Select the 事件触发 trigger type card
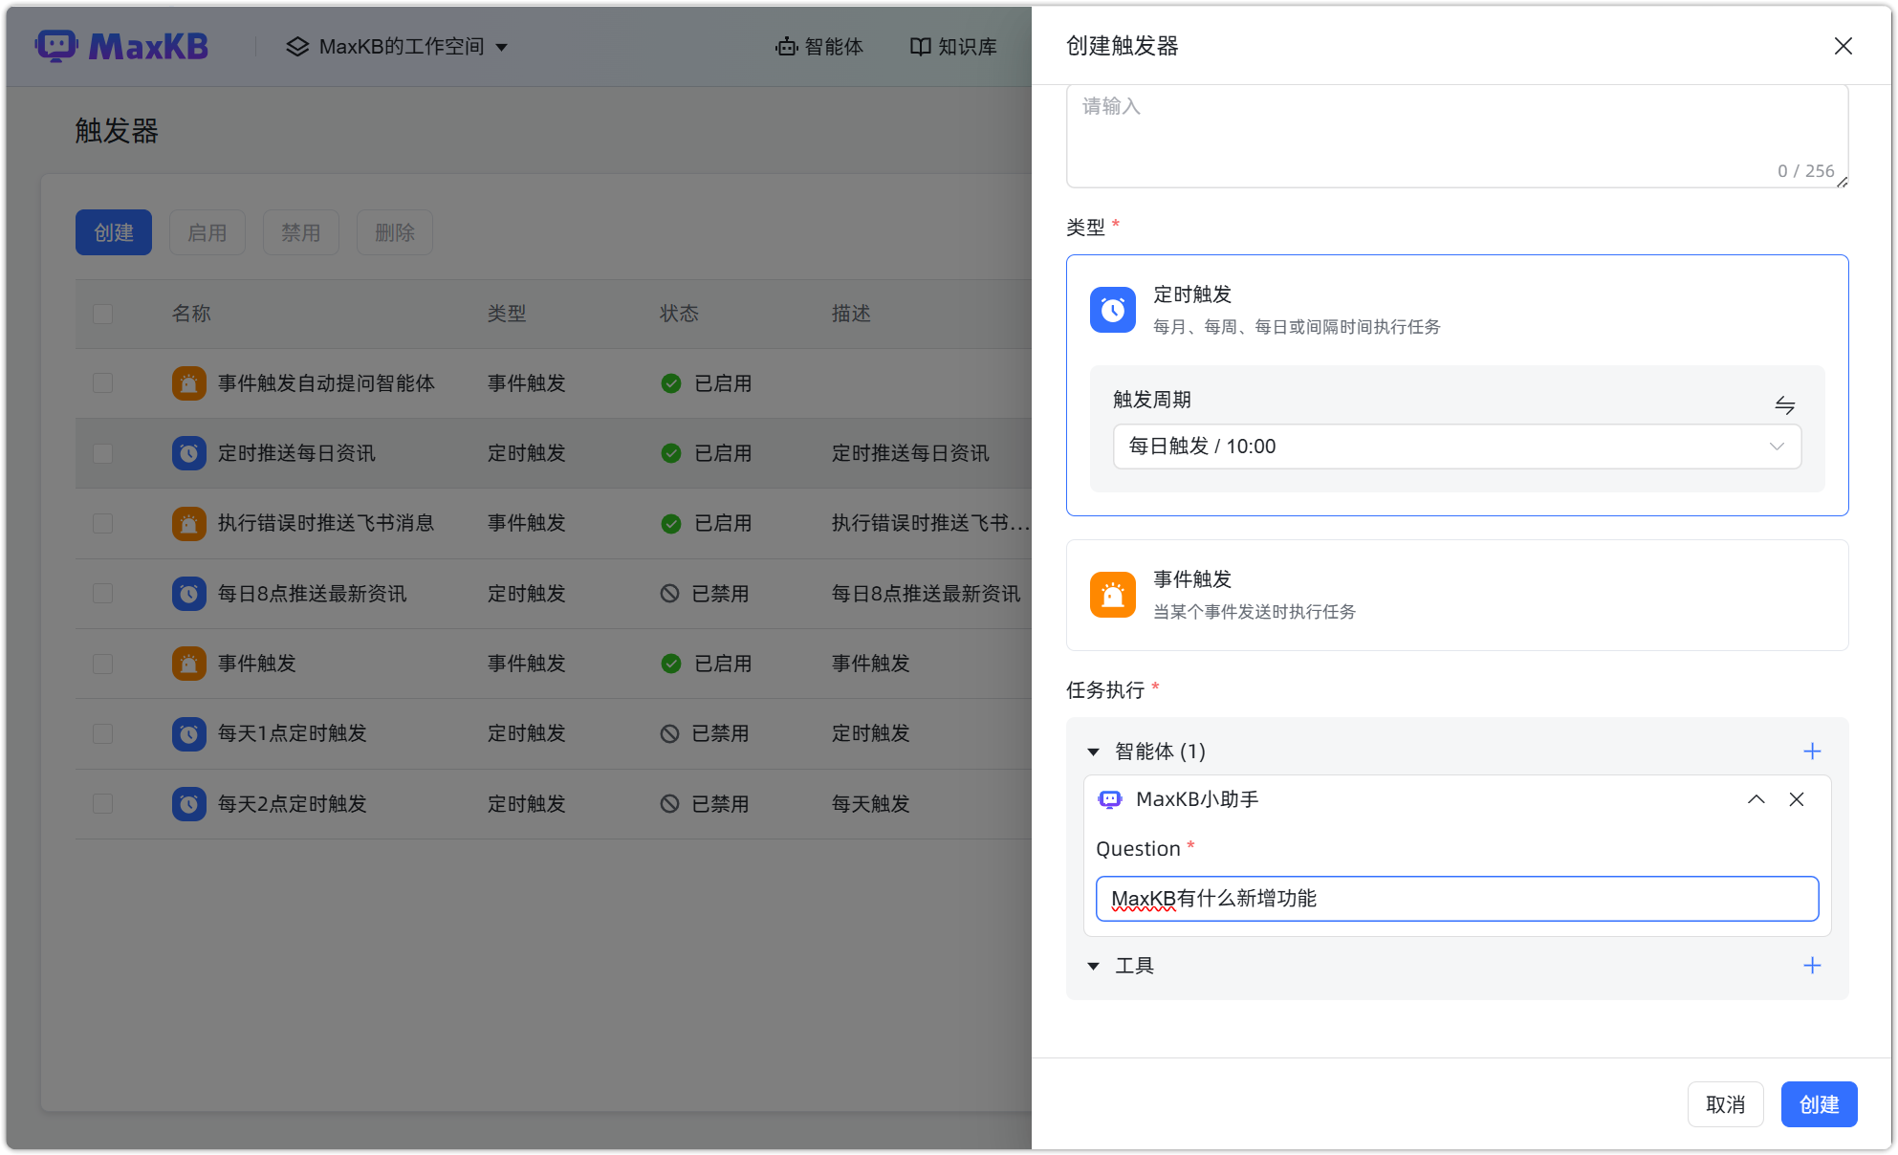This screenshot has height=1155, width=1898. pos(1457,595)
